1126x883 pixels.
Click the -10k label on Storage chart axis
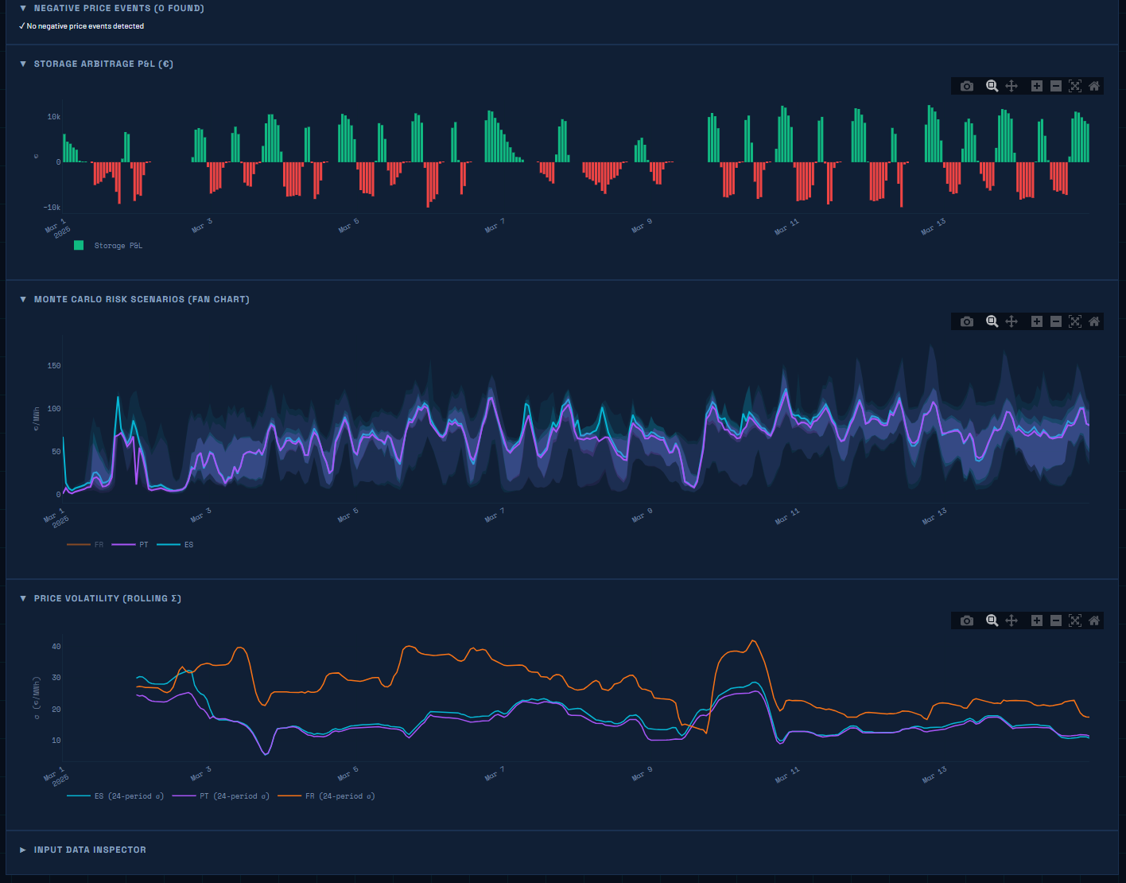pyautogui.click(x=52, y=208)
